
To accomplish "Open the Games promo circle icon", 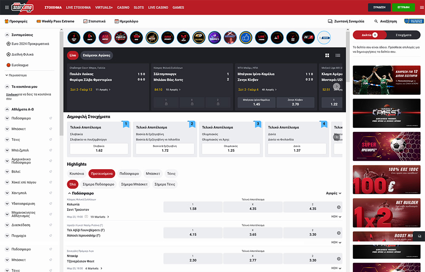I will (x=214, y=37).
